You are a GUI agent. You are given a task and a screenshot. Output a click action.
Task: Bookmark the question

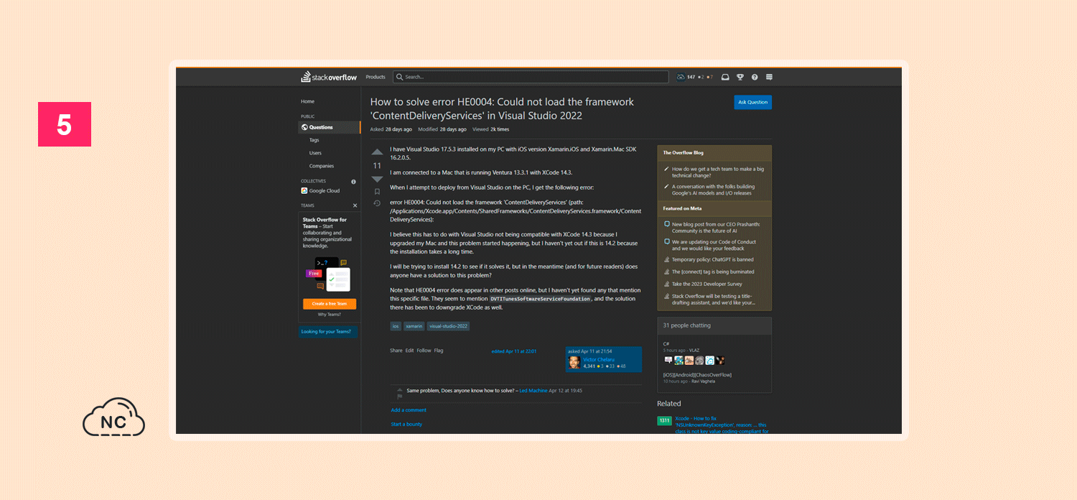pos(377,192)
